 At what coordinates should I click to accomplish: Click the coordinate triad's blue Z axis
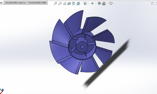[x=3, y=90]
